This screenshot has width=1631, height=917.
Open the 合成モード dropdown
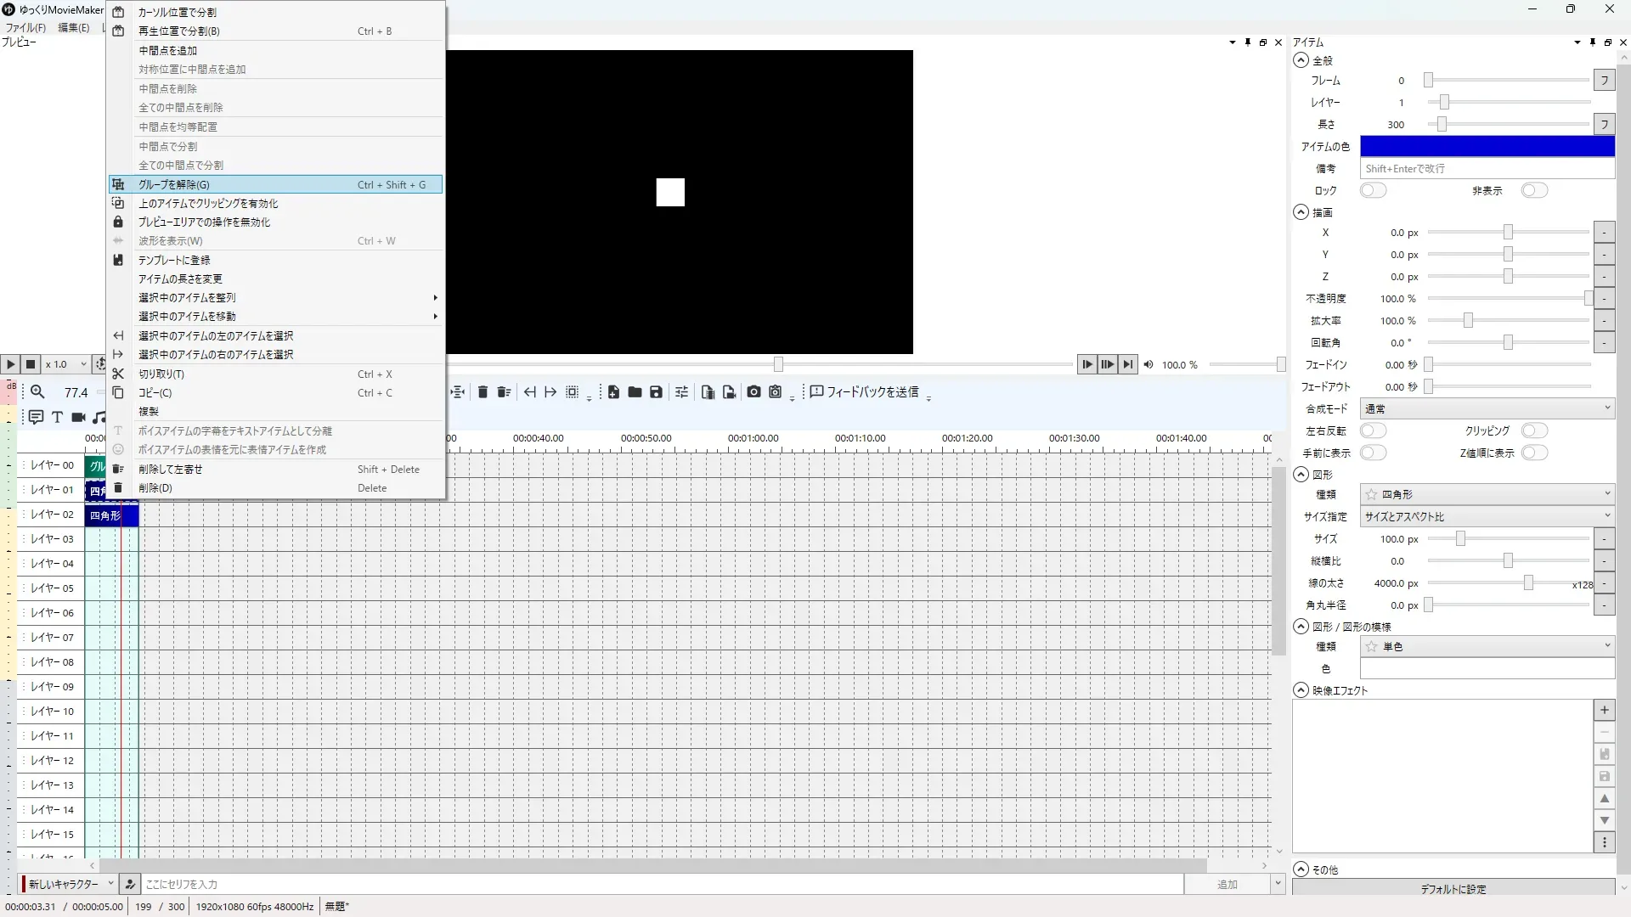point(1487,408)
